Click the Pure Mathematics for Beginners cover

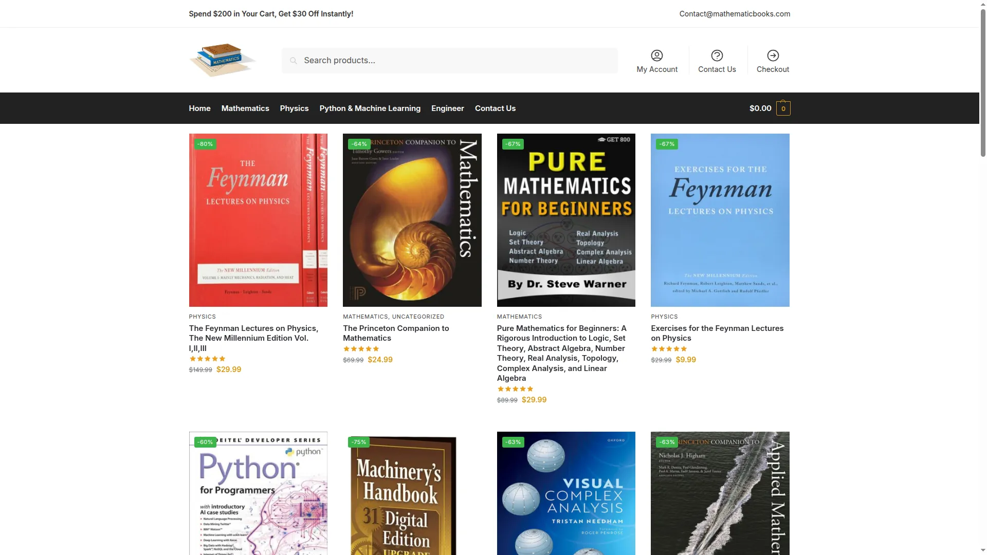coord(566,220)
